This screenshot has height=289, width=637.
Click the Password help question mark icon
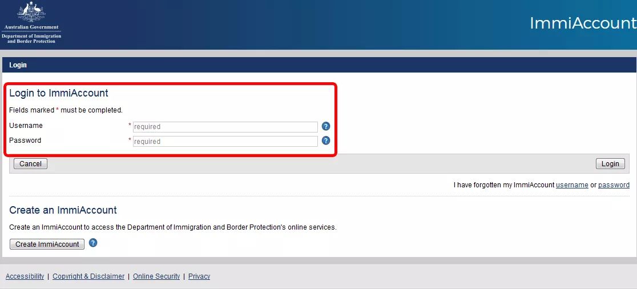325,141
